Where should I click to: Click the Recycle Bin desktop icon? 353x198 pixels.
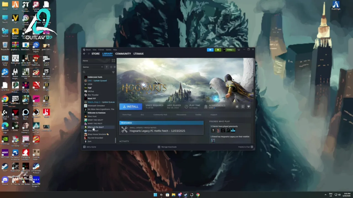(5, 46)
